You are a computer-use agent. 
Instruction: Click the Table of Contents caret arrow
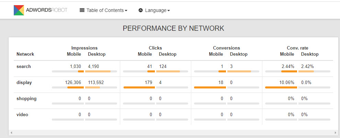coord(126,11)
